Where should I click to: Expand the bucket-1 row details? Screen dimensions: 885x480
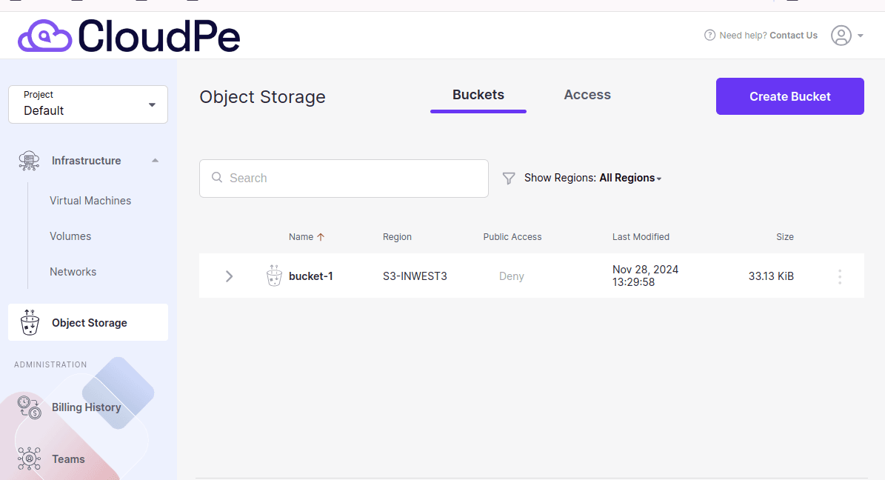point(229,276)
